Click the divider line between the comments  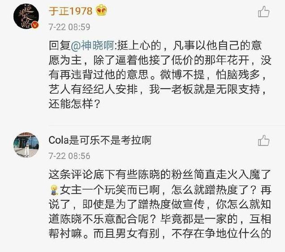coord(167,126)
